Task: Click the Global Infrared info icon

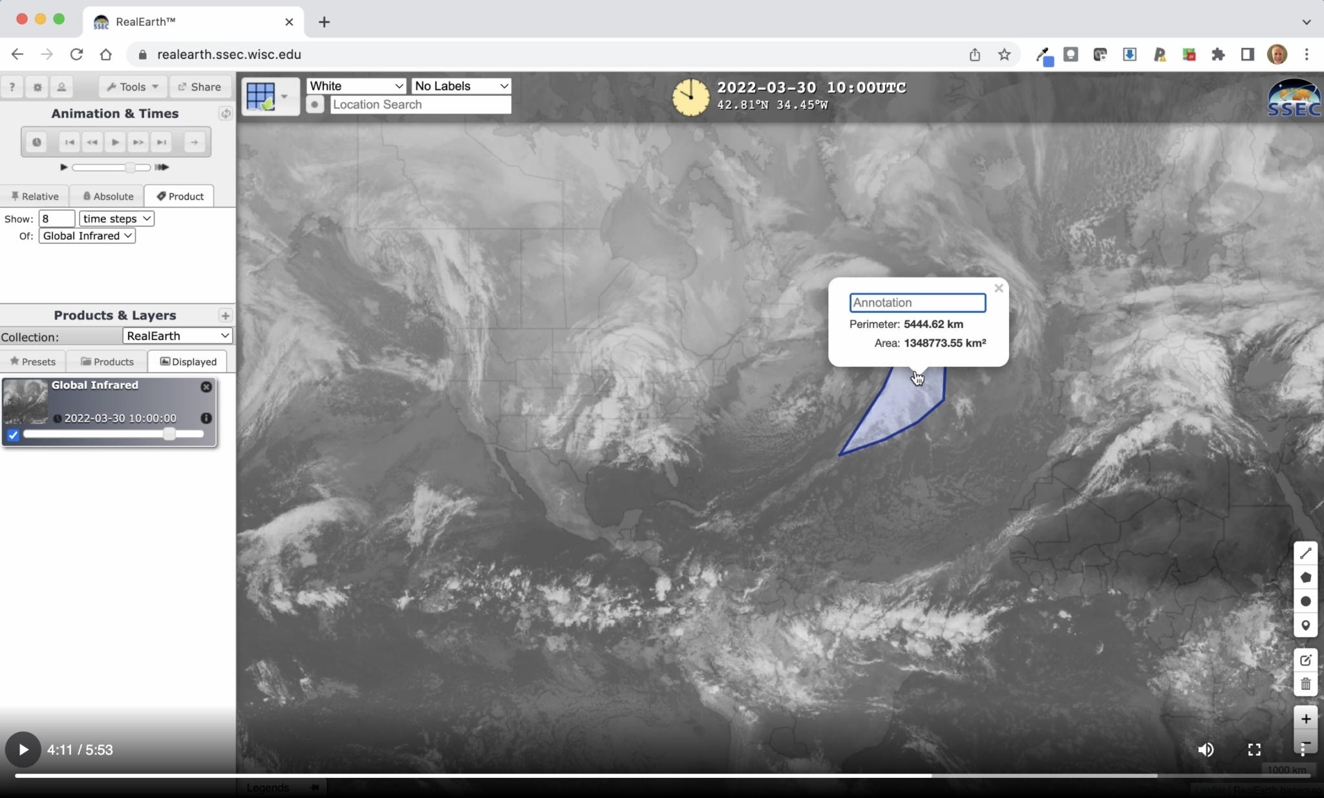Action: click(206, 418)
